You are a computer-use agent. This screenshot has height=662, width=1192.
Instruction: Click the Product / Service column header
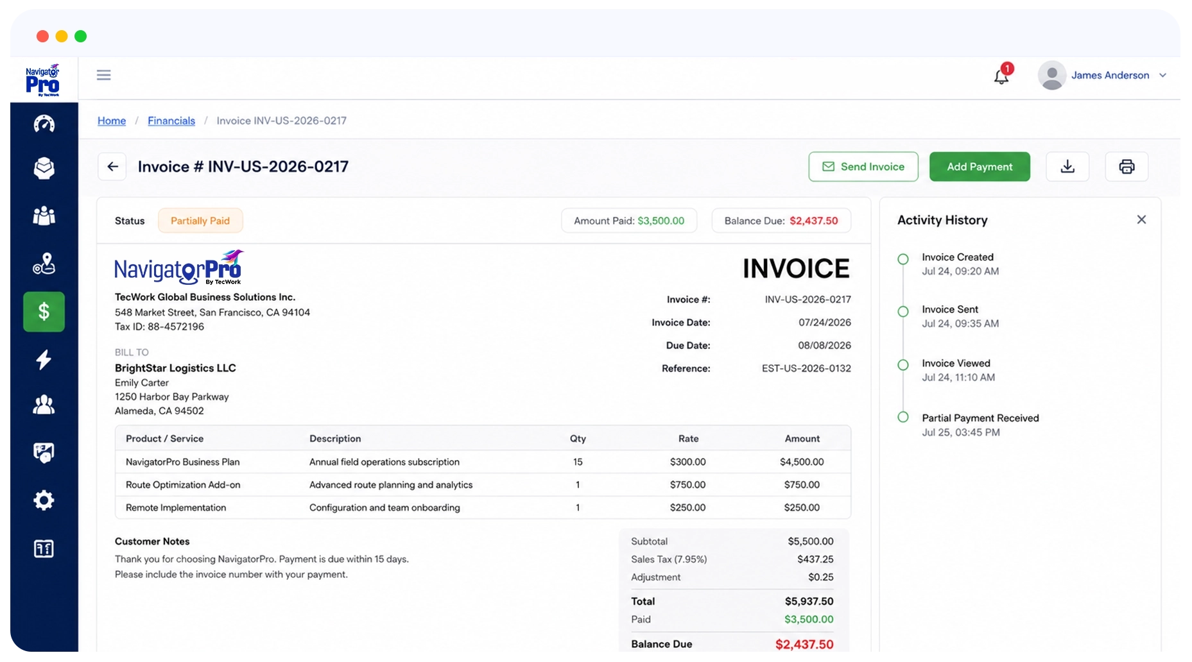(x=164, y=439)
